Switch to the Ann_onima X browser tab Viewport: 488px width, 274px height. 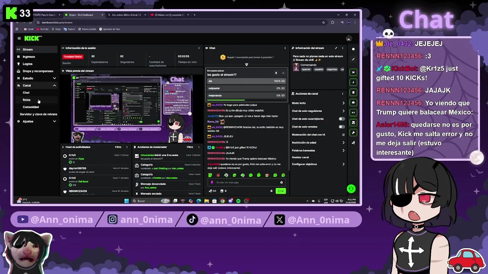(x=126, y=15)
